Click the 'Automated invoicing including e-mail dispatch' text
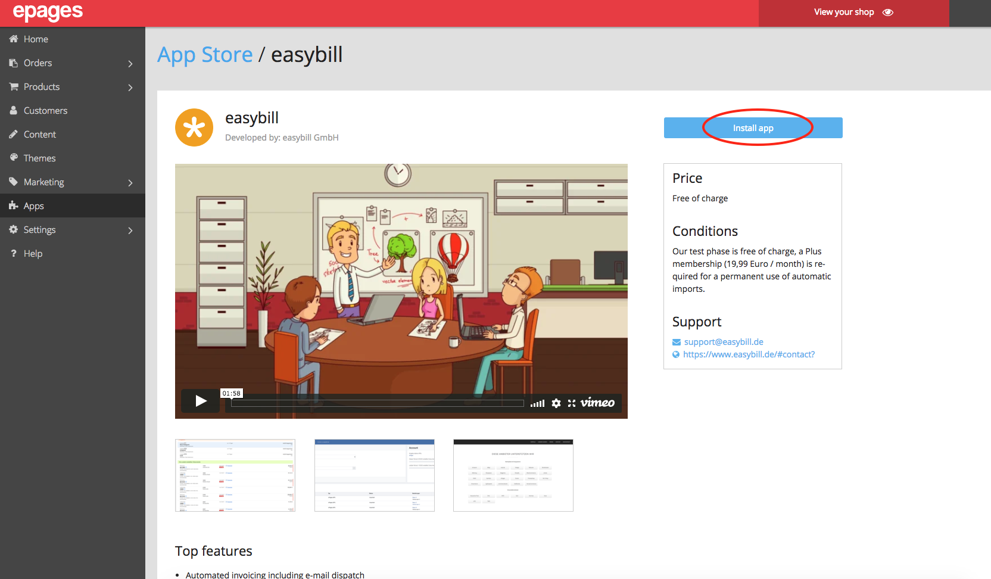 coord(275,575)
